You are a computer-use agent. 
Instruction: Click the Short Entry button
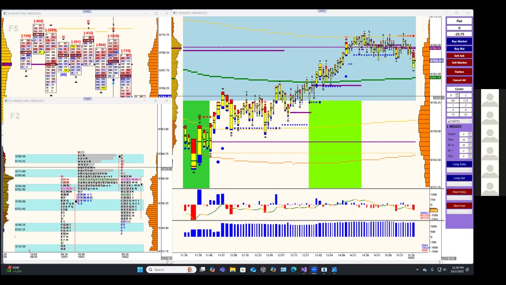[x=459, y=192]
